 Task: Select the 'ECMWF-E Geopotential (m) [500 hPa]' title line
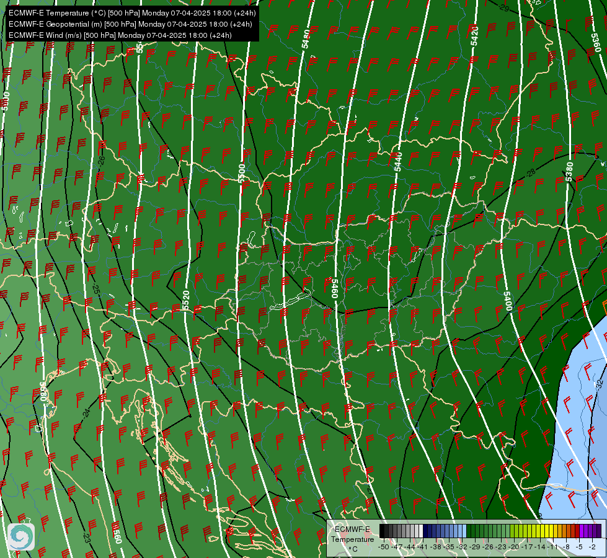[x=130, y=24]
